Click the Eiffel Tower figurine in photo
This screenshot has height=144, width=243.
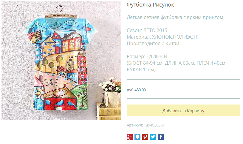point(103,100)
